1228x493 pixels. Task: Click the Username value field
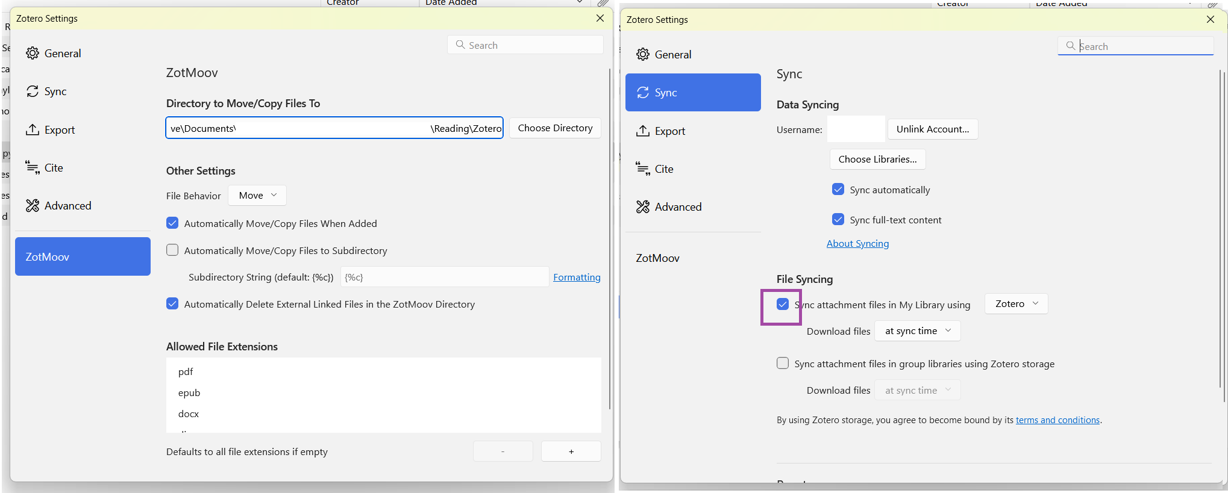tap(856, 129)
